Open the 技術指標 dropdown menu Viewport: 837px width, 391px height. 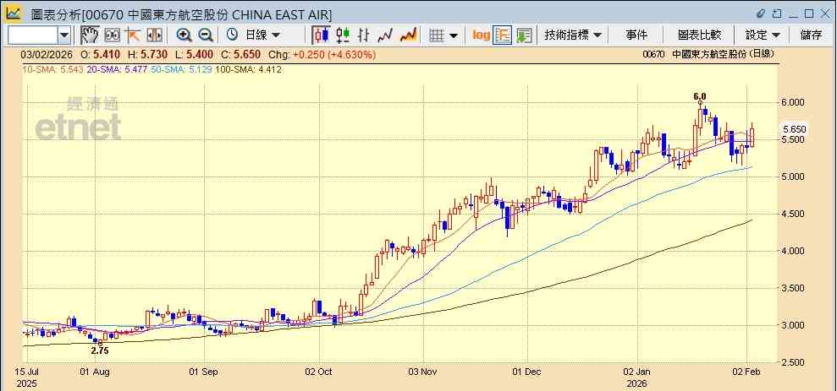(x=573, y=35)
